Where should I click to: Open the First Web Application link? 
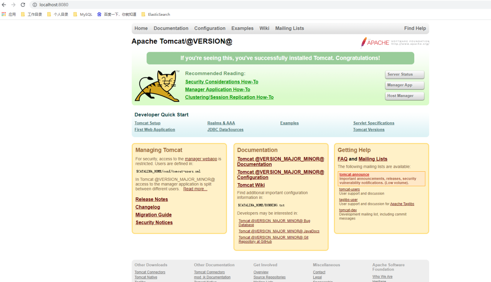(x=155, y=130)
